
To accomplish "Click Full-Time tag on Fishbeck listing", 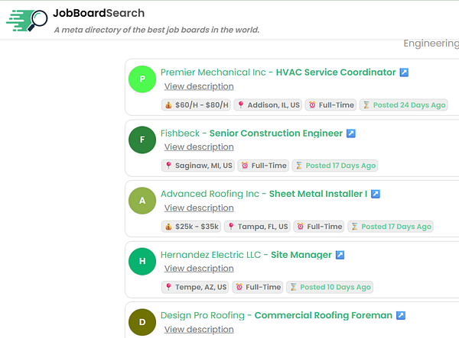I will 263,166.
